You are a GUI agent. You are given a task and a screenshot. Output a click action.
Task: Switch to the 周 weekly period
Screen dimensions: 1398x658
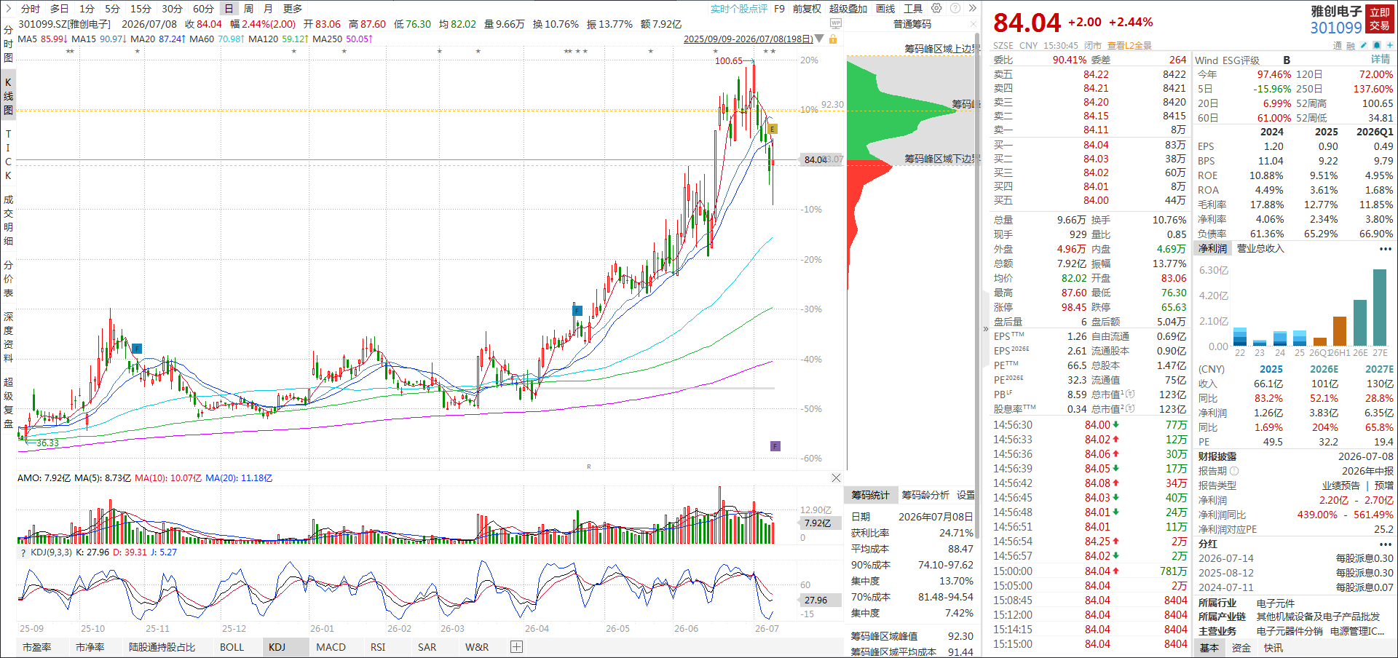click(x=248, y=9)
